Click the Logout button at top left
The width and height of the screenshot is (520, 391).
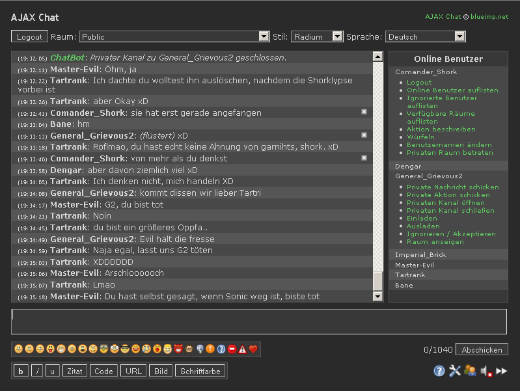[29, 36]
